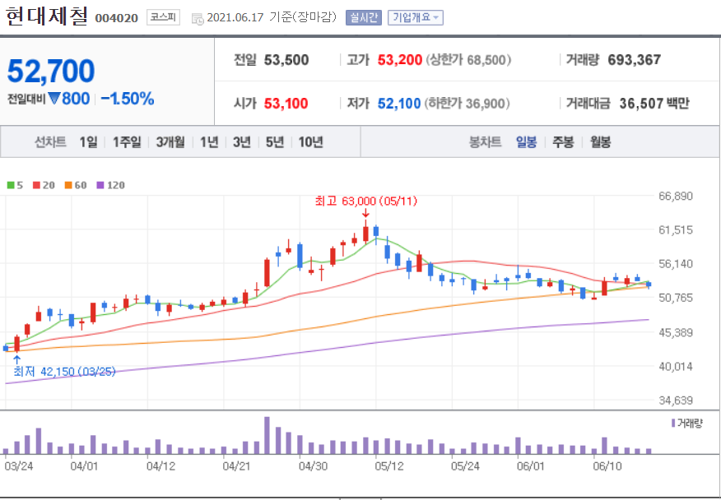Click the 50,765 price axis label
Viewport: 721px width, 500px height.
pyautogui.click(x=676, y=298)
